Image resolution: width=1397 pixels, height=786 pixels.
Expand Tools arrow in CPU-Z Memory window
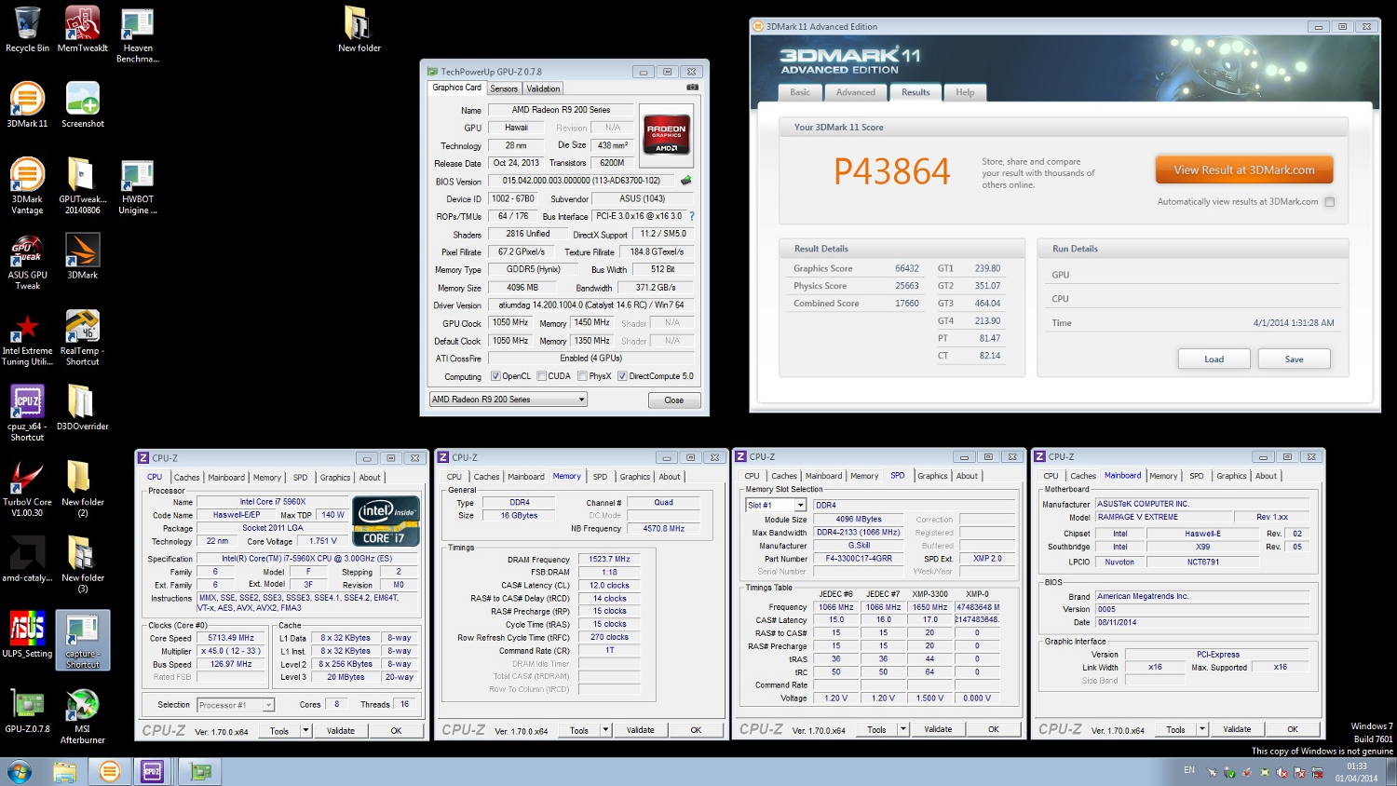click(605, 730)
